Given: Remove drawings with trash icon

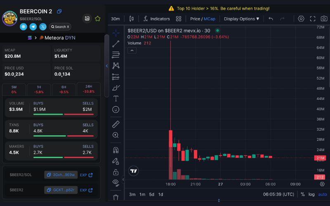Looking at the screenshot, I should [116, 197].
